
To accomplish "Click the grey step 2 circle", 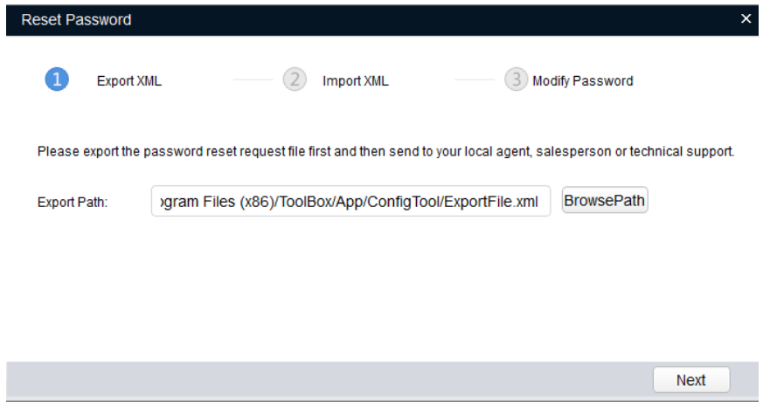I will (x=295, y=80).
